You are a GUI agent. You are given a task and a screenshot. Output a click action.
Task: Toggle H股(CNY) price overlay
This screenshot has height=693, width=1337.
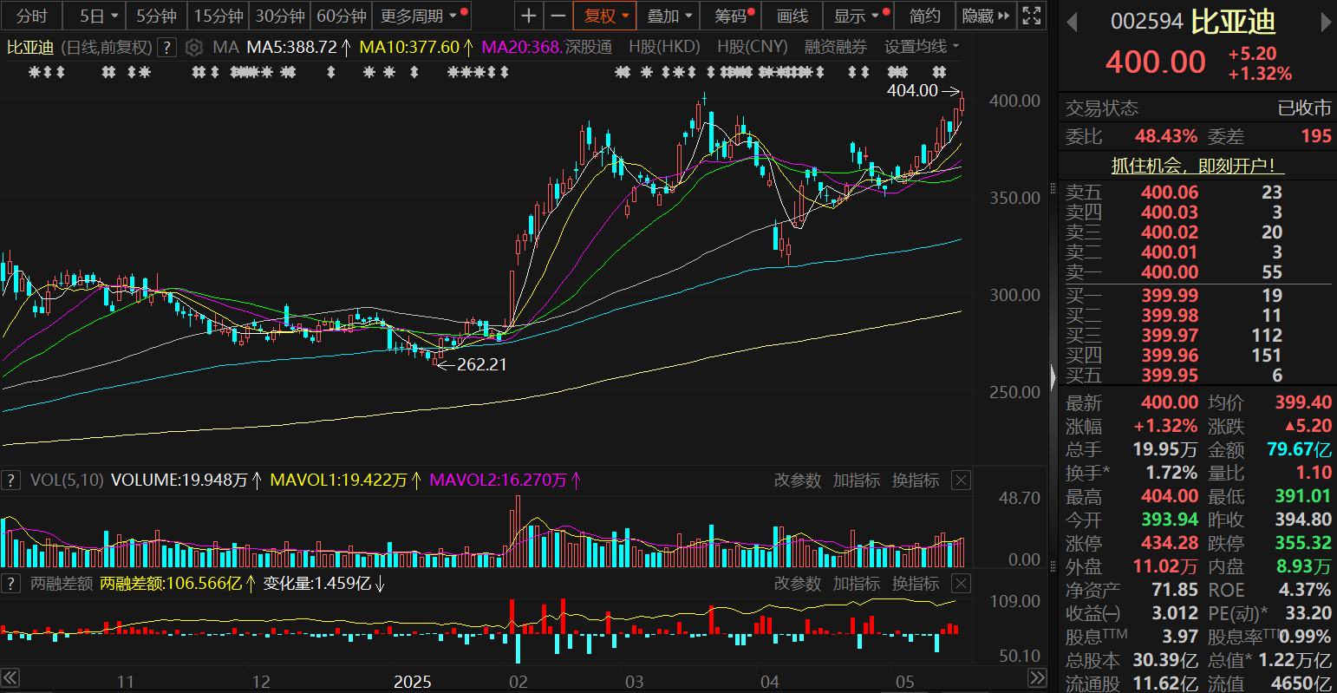pos(752,47)
